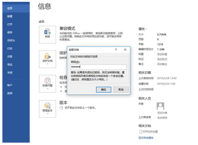Click the 2019/5/24 1:08 created time
Screen dimensions: 198x145
(x=166, y=84)
